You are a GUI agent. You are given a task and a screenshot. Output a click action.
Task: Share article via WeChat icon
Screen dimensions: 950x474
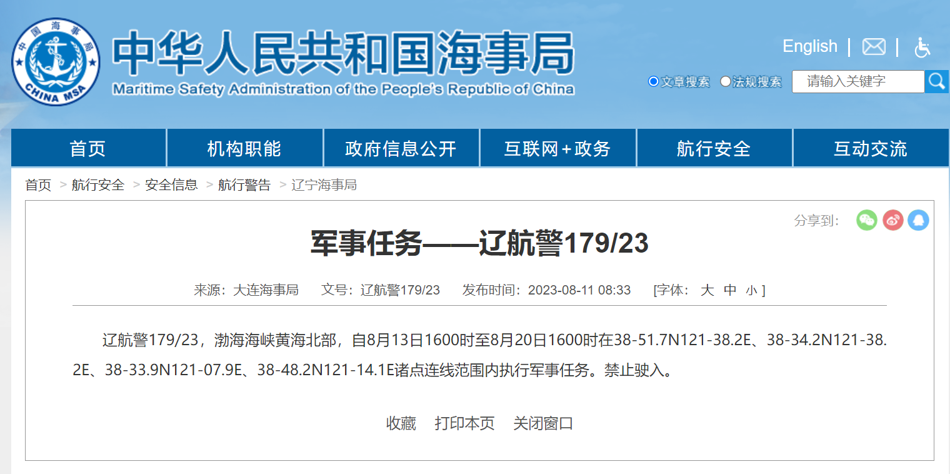tap(867, 220)
